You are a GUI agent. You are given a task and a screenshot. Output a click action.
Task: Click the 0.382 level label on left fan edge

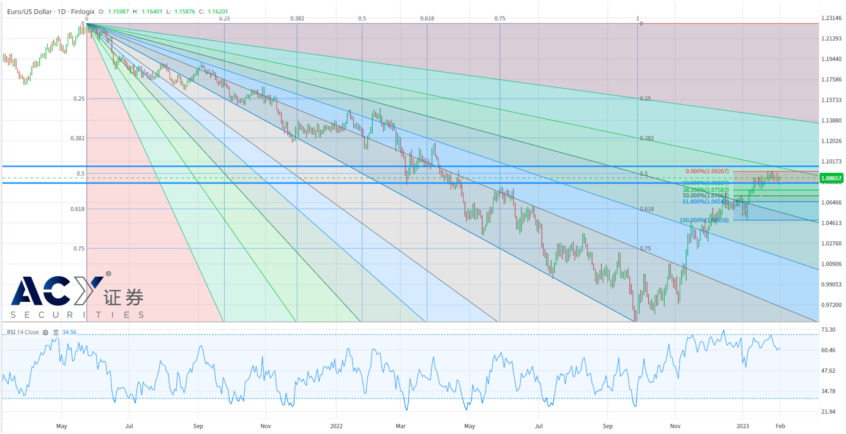point(77,138)
